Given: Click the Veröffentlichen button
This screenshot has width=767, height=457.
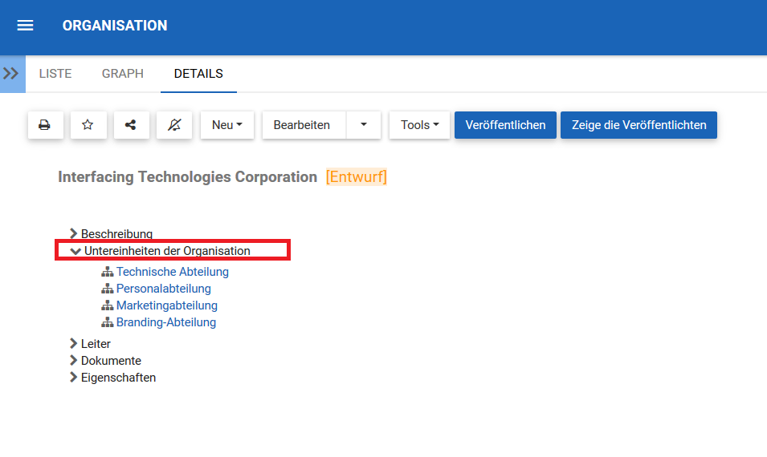Looking at the screenshot, I should [x=505, y=125].
